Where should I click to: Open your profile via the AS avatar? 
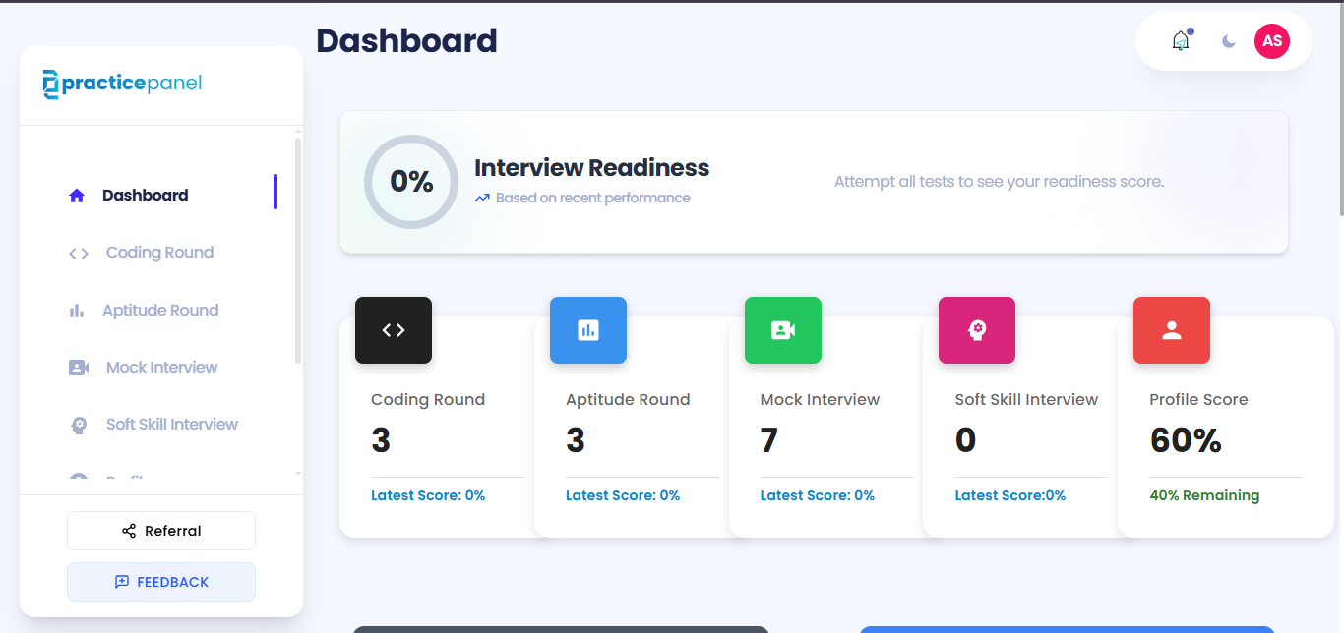tap(1272, 41)
